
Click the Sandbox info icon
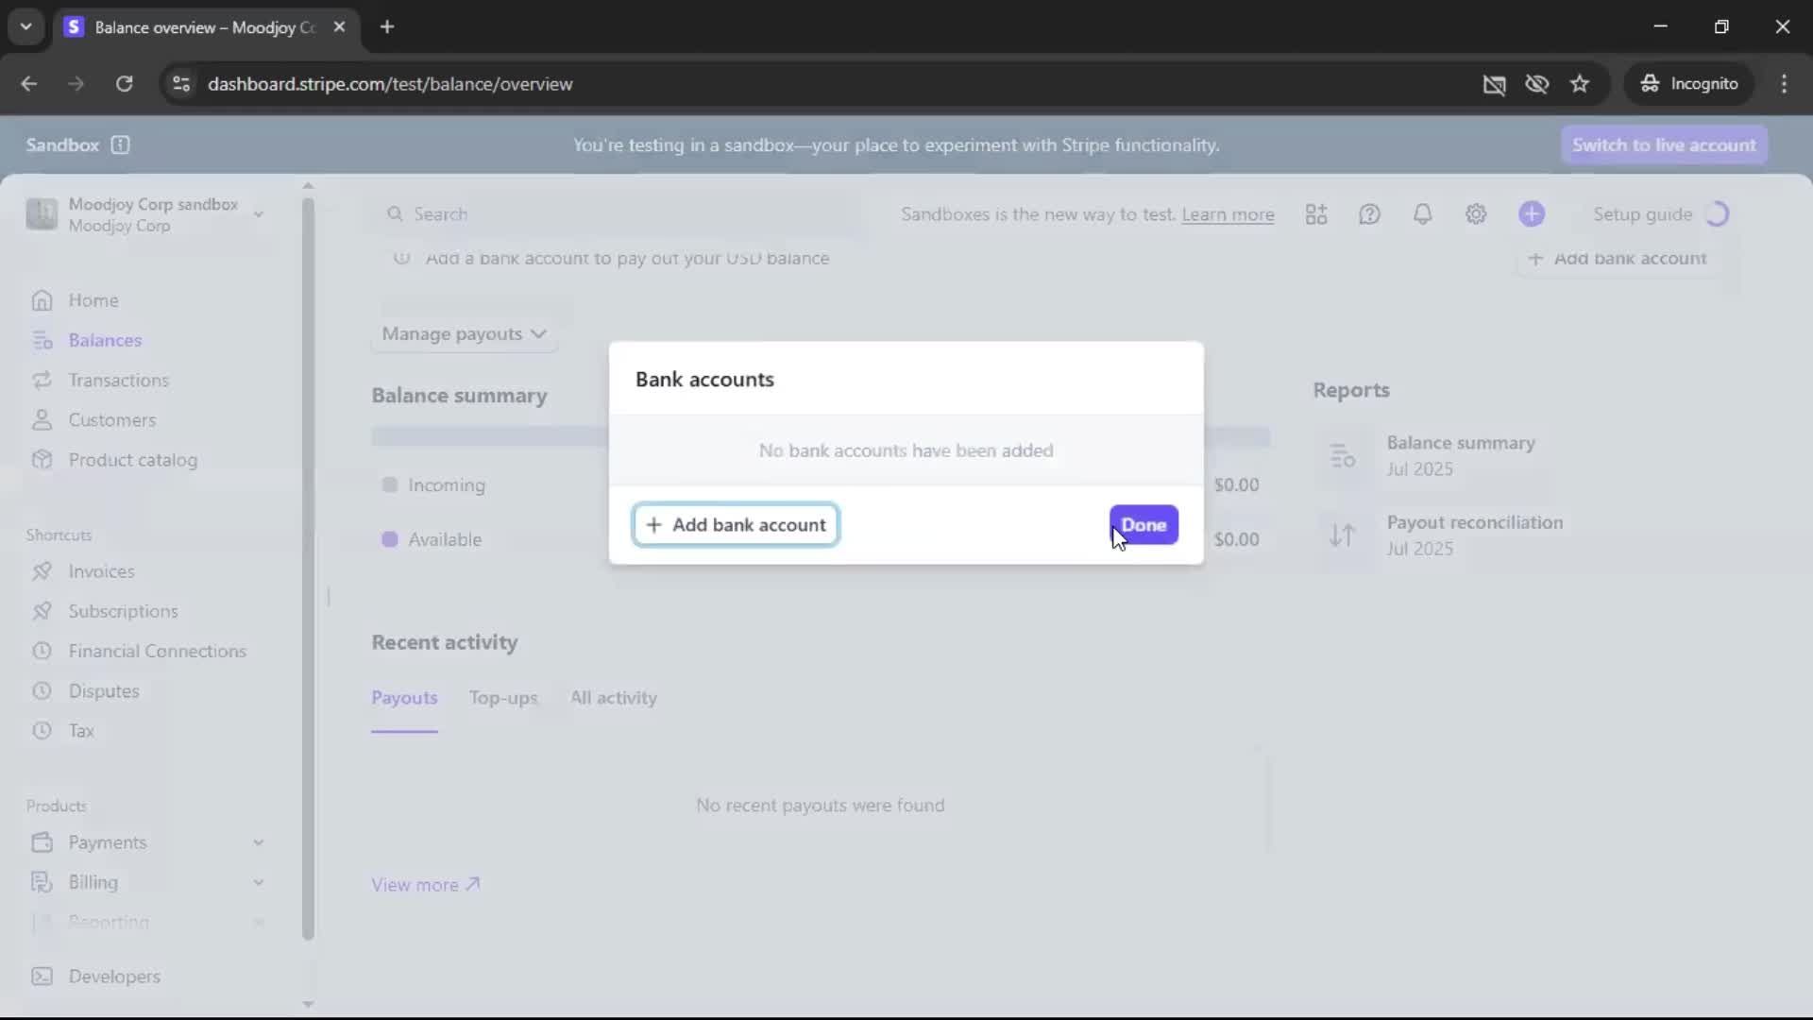[120, 144]
